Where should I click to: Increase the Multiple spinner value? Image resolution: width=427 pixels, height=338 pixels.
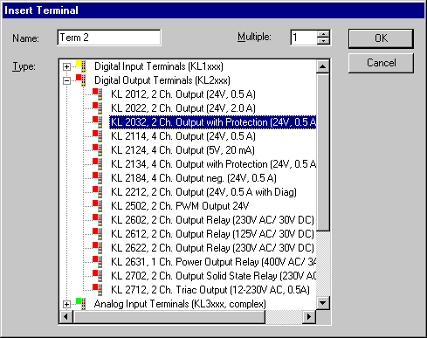coord(323,34)
